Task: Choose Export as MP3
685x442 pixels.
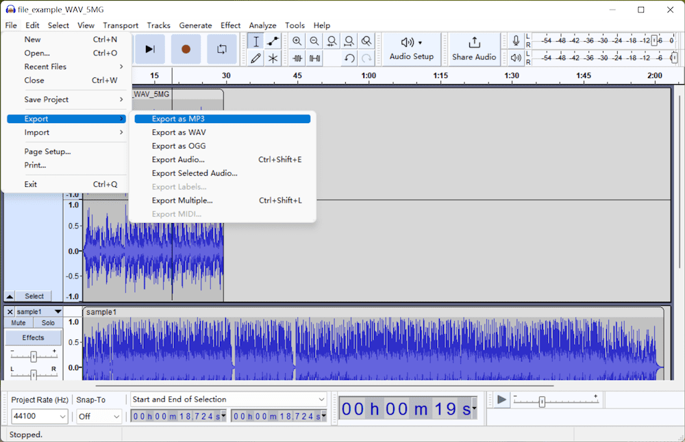Action: point(223,118)
